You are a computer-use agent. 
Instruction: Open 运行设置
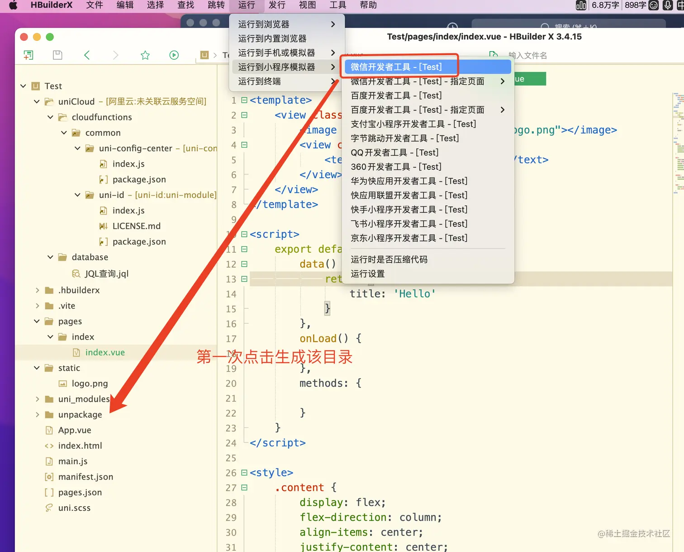[427, 274]
